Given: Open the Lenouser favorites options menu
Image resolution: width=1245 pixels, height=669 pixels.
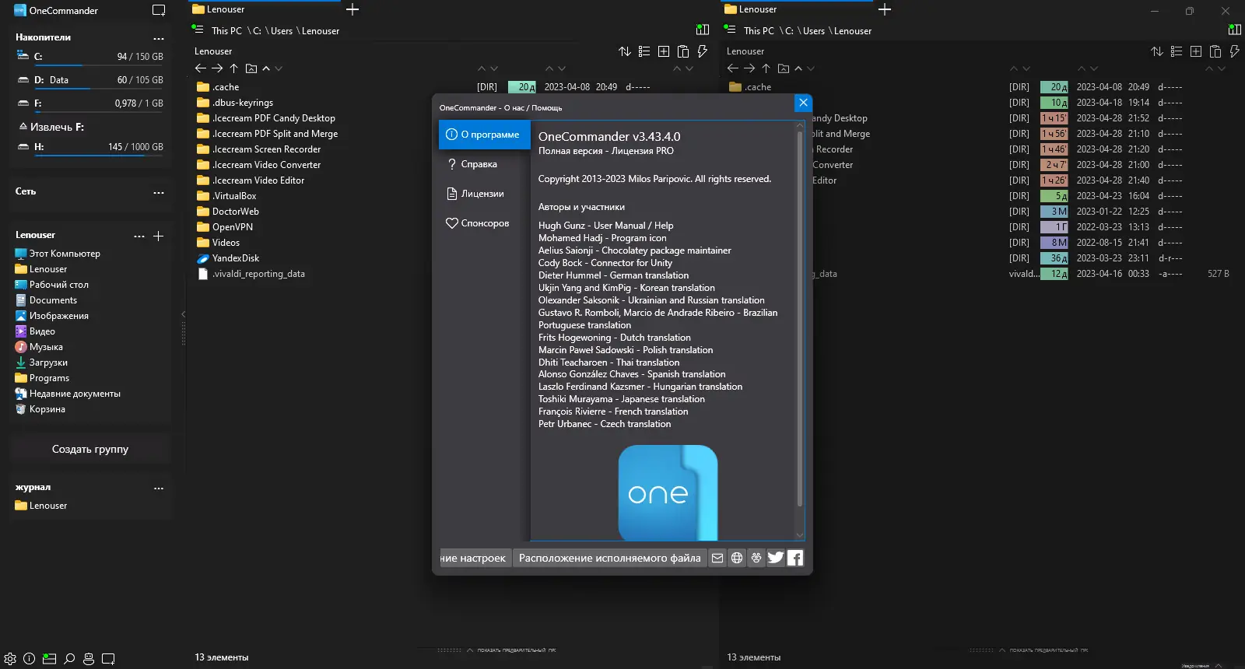Looking at the screenshot, I should click(x=139, y=236).
